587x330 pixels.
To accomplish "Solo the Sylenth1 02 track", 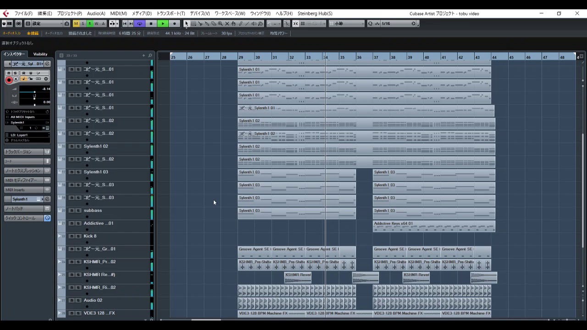I will [78, 146].
